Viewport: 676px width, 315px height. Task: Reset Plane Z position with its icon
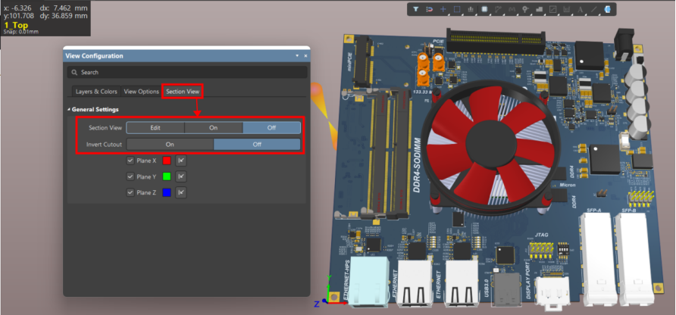[181, 192]
